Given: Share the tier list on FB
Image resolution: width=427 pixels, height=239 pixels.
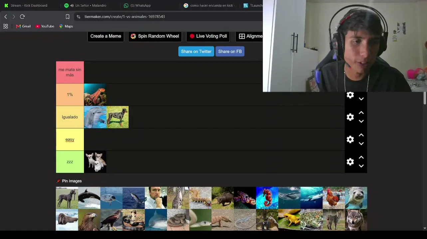Looking at the screenshot, I should (230, 51).
